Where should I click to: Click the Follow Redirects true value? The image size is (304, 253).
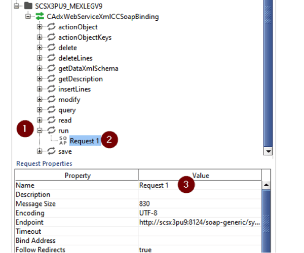(x=200, y=249)
